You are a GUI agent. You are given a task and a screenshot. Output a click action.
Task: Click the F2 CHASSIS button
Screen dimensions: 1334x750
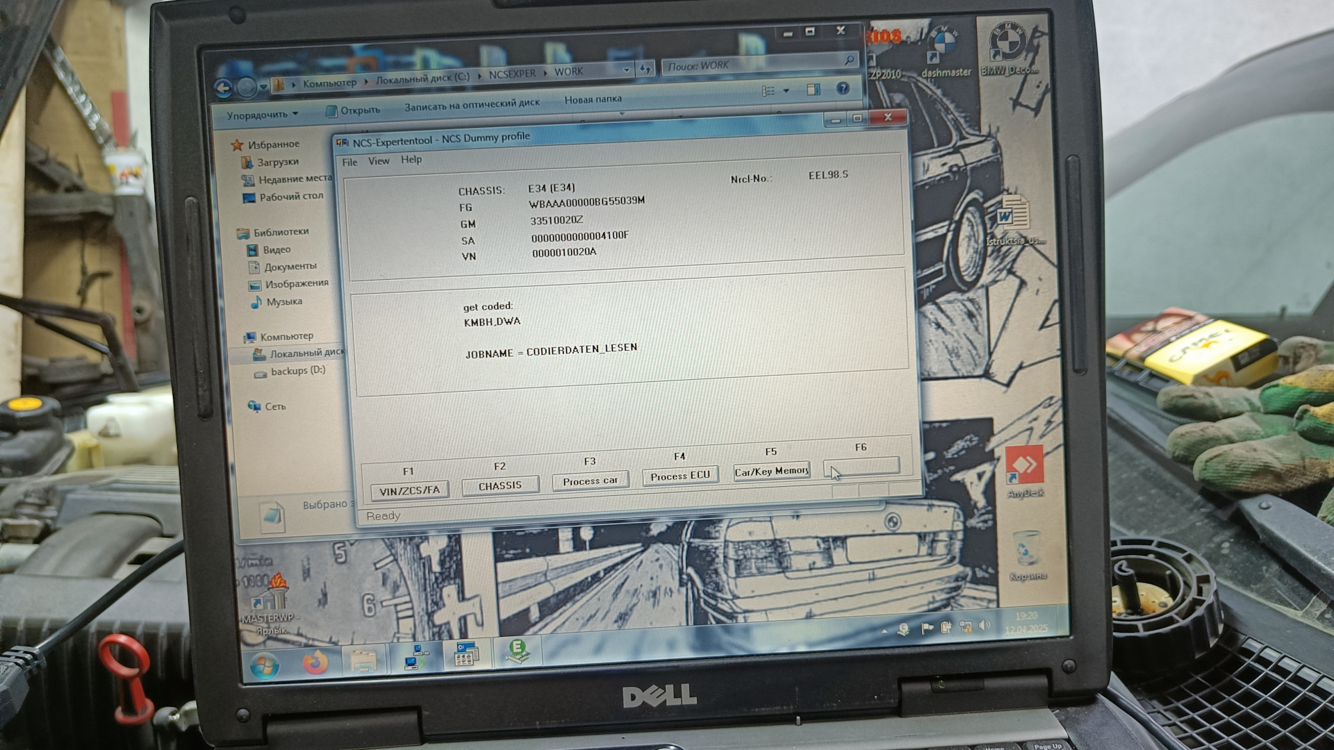[x=500, y=485]
